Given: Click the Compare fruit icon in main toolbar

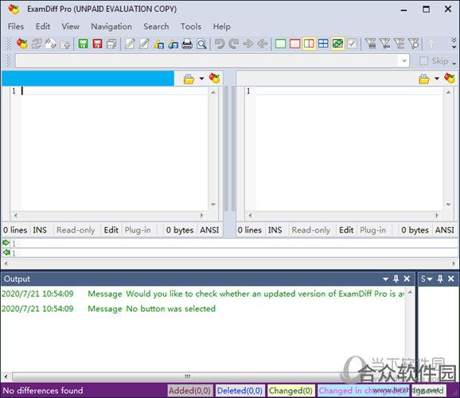Looking at the screenshot, I should [22, 44].
